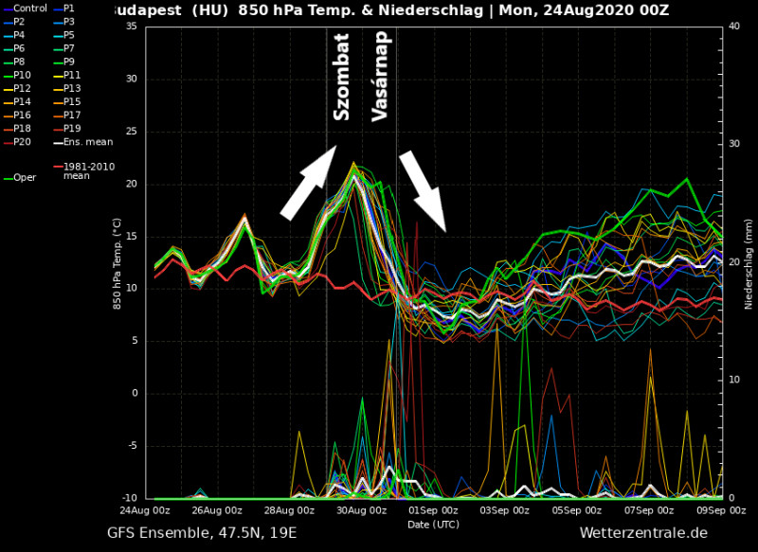Image resolution: width=758 pixels, height=552 pixels.
Task: Click the 03Sep 00z date tick label
Action: point(505,510)
